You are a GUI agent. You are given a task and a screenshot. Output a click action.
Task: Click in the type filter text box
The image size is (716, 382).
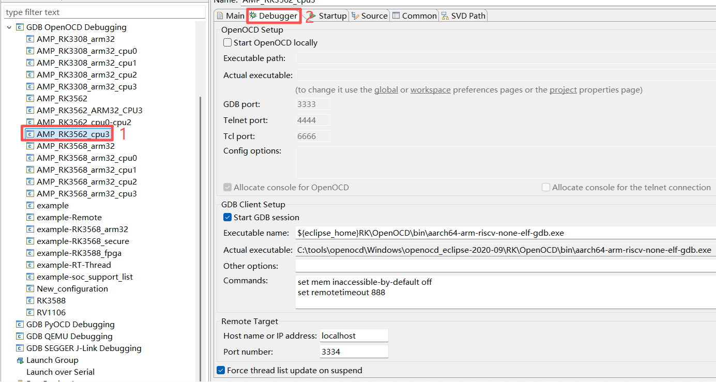point(103,12)
